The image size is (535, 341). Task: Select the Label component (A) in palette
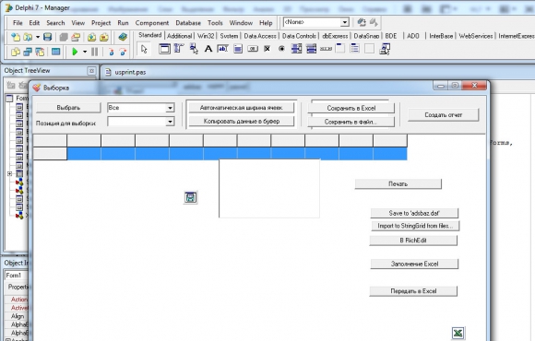[x=208, y=49]
